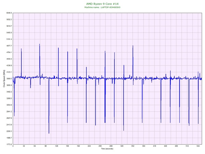Click the "Time (seconds)" horizontal axis label

[107, 149]
